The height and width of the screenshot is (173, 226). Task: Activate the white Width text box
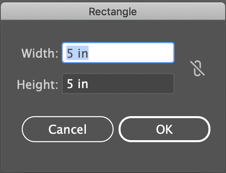click(x=118, y=52)
